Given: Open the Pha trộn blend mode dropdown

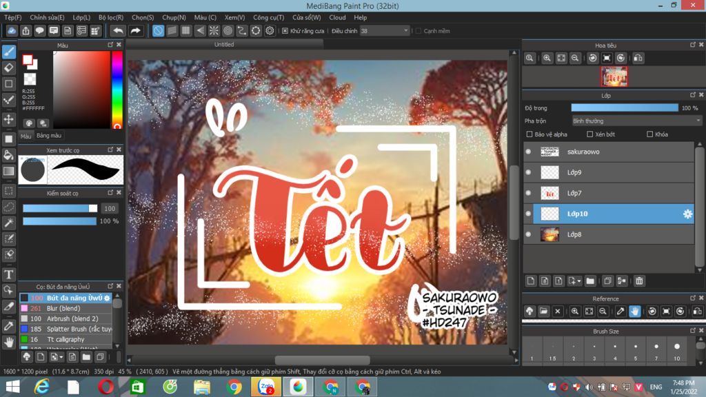Looking at the screenshot, I should tap(636, 121).
